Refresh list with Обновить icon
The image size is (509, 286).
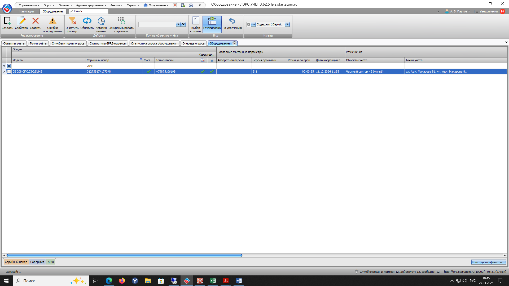tap(87, 21)
